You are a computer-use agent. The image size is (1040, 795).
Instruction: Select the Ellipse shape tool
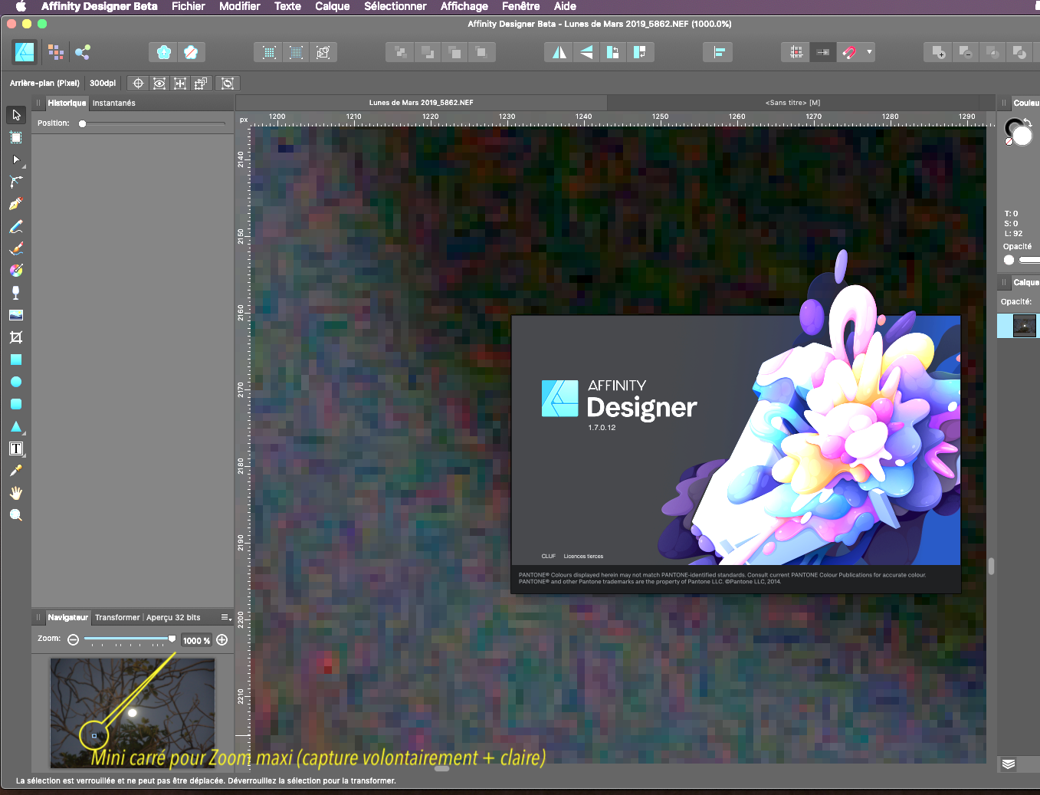16,382
